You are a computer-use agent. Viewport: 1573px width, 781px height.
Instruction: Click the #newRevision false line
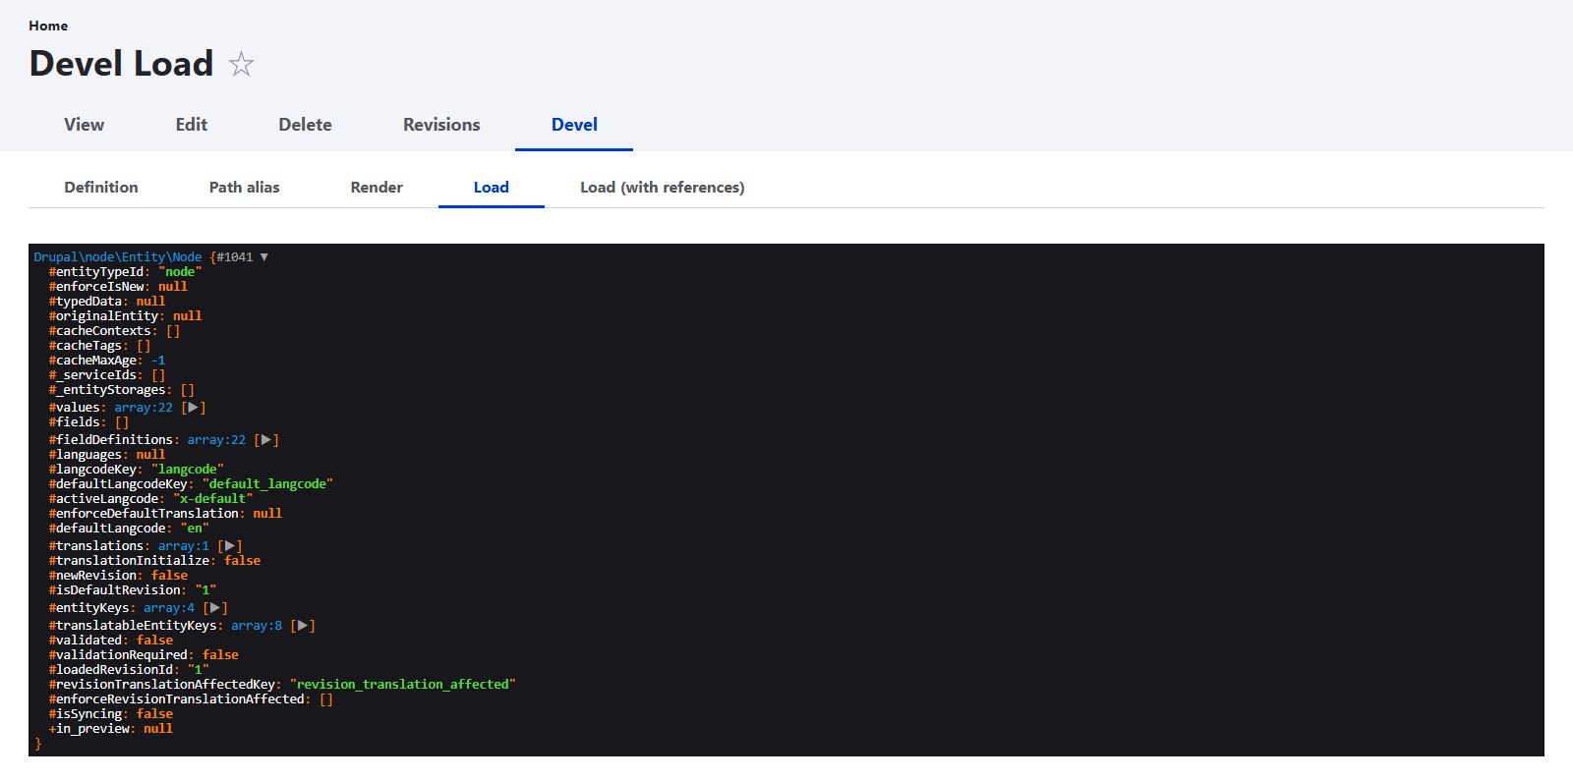click(118, 576)
